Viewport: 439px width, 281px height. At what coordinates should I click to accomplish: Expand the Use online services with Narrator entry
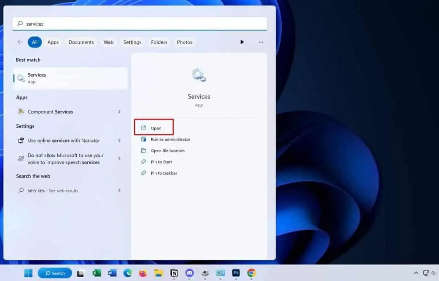(119, 140)
